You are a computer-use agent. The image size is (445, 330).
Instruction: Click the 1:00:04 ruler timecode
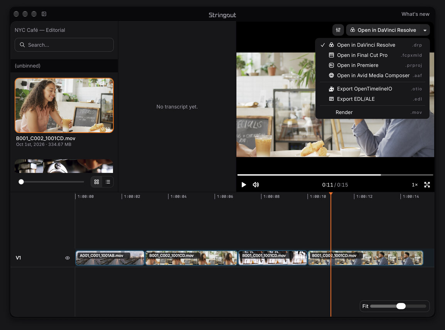coord(179,196)
